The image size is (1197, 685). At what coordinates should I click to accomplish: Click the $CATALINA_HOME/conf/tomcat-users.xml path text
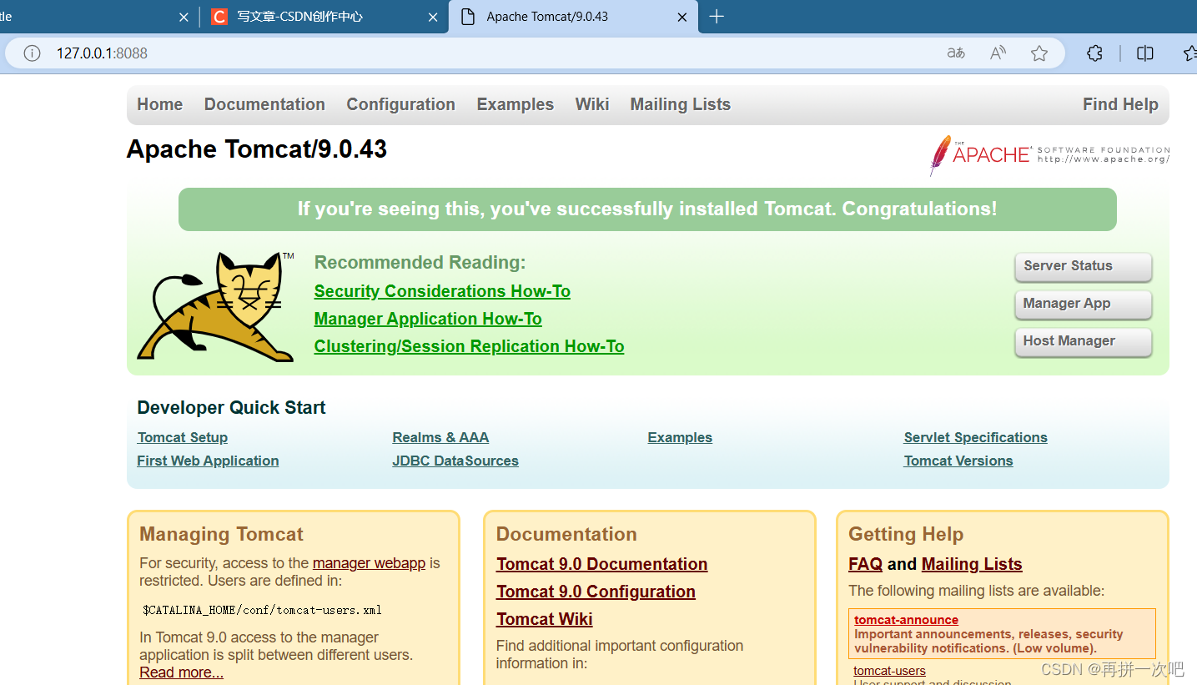pyautogui.click(x=262, y=610)
